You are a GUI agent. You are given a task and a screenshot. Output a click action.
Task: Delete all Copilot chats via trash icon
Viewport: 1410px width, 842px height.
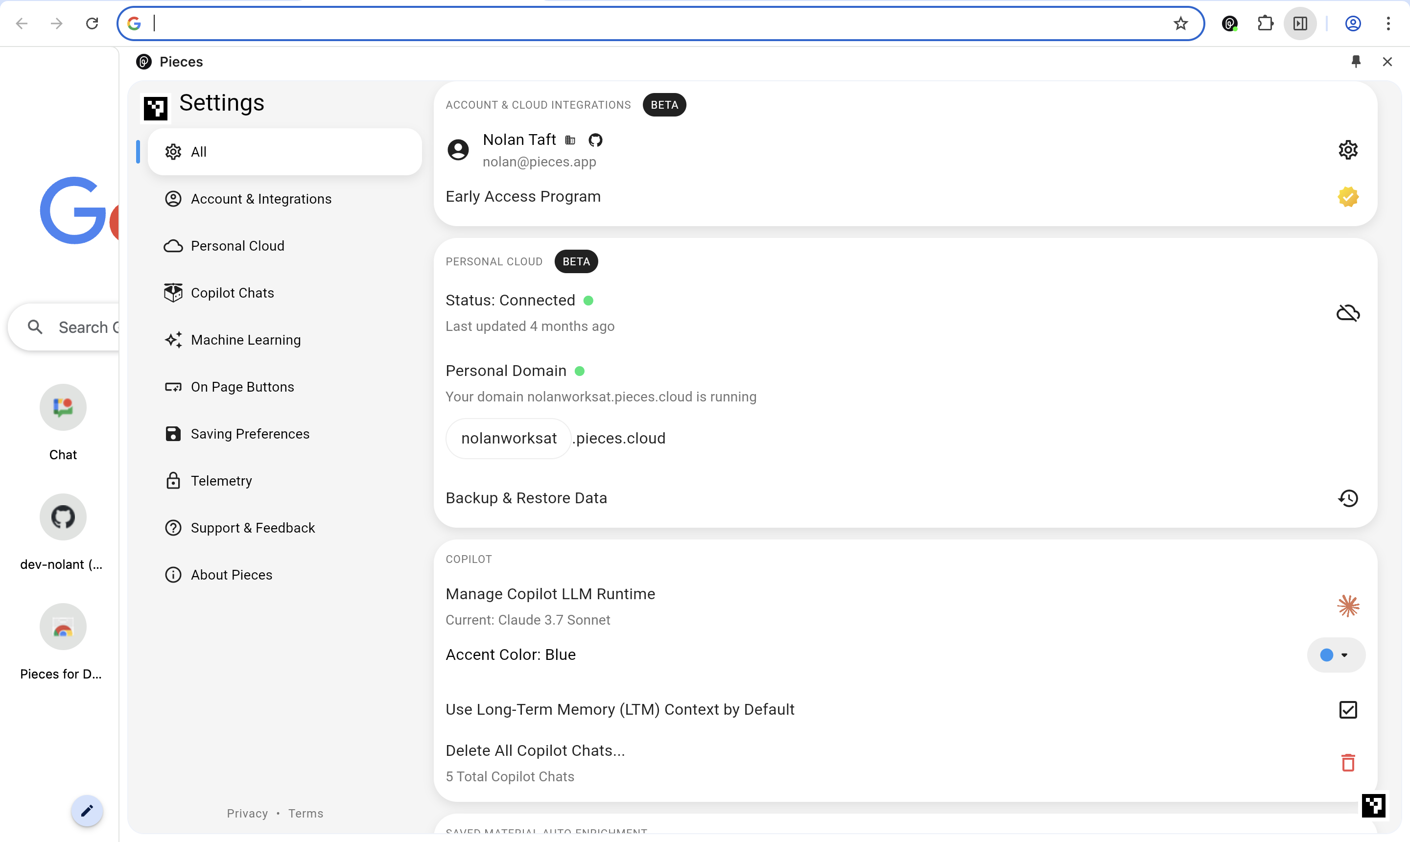pos(1348,763)
